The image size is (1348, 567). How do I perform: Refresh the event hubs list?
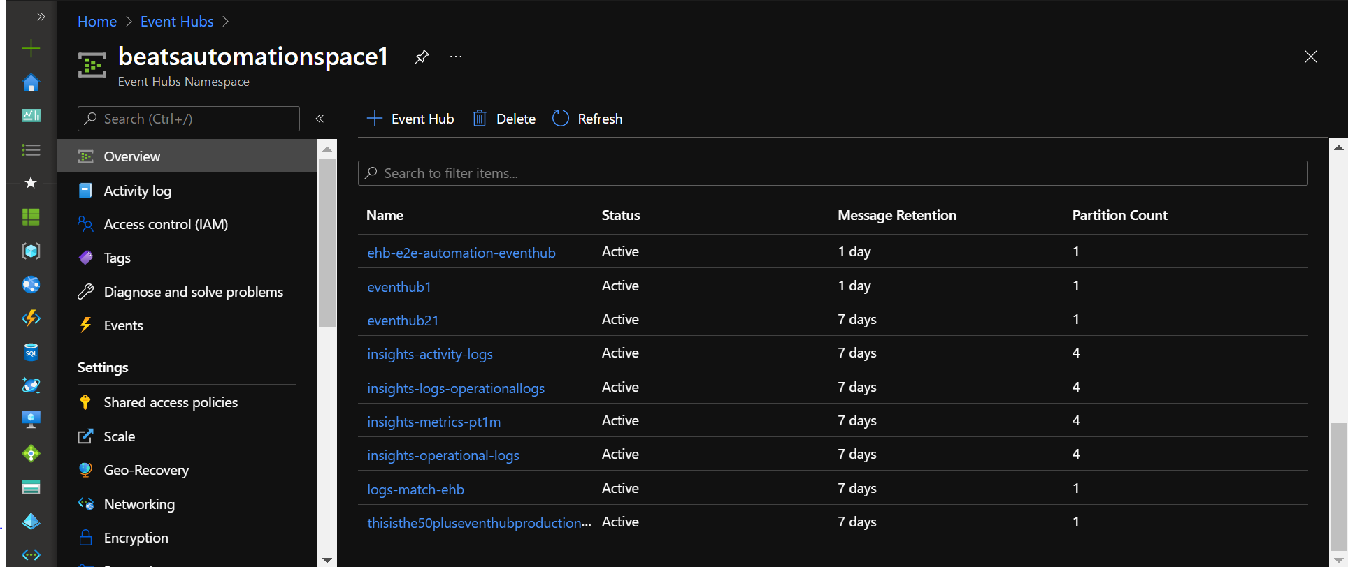click(x=587, y=119)
